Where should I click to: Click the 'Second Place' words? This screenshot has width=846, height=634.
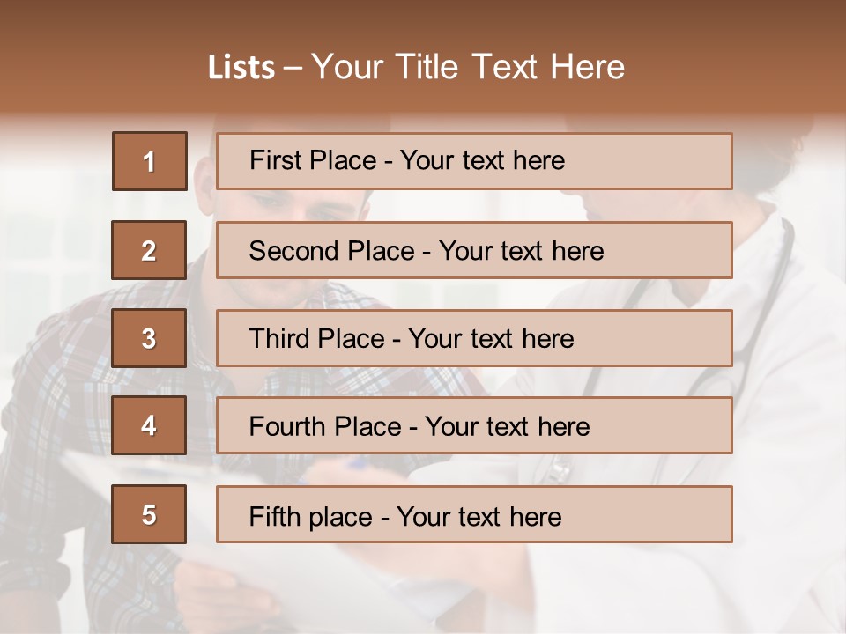click(x=332, y=251)
